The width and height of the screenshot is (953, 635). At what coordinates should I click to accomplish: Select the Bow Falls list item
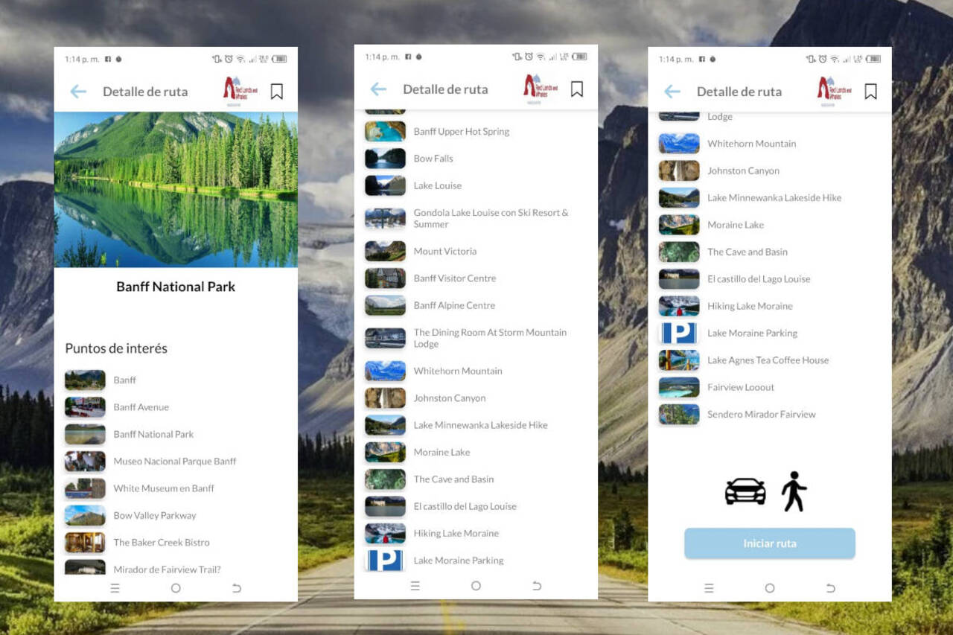coord(433,159)
